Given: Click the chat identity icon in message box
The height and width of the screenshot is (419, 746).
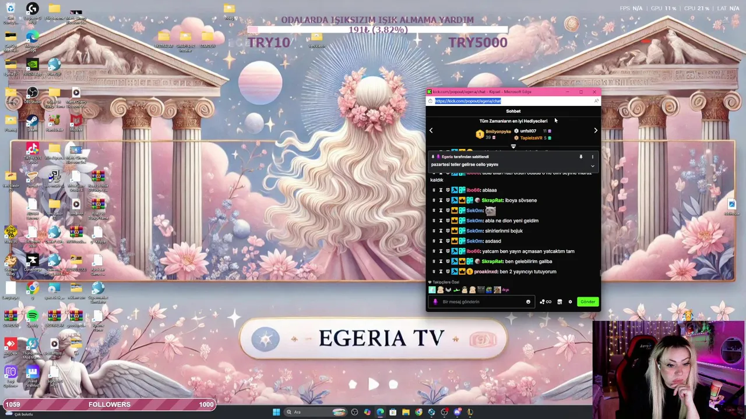Looking at the screenshot, I should point(435,301).
